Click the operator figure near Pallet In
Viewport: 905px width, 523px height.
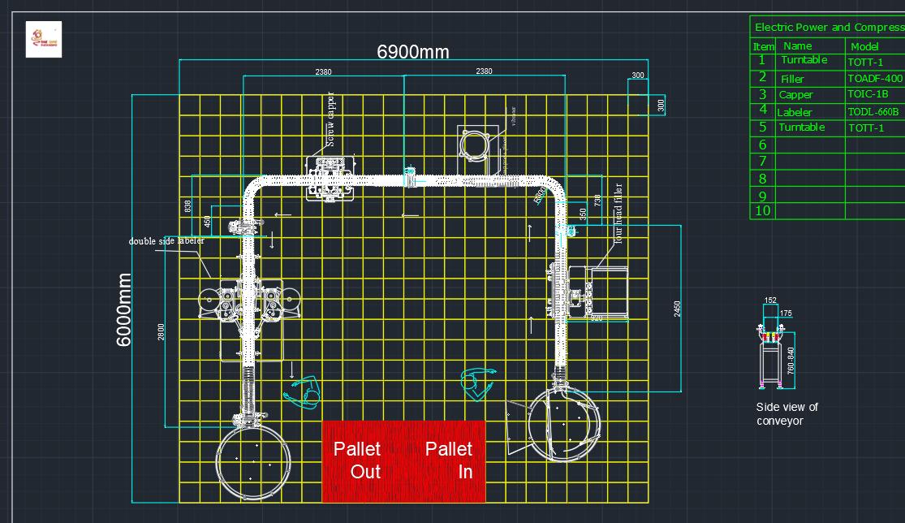(477, 382)
